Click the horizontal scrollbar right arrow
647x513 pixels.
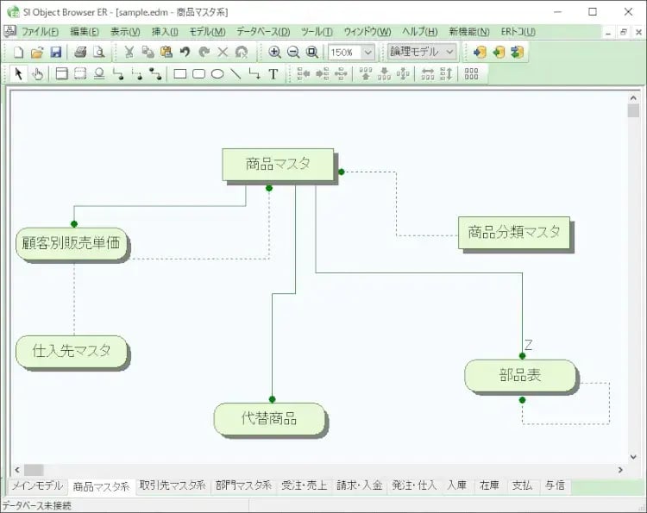coord(620,470)
